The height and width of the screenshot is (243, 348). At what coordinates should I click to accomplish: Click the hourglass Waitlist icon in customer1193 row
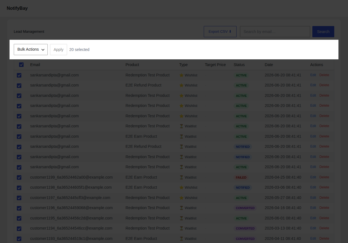(181, 239)
